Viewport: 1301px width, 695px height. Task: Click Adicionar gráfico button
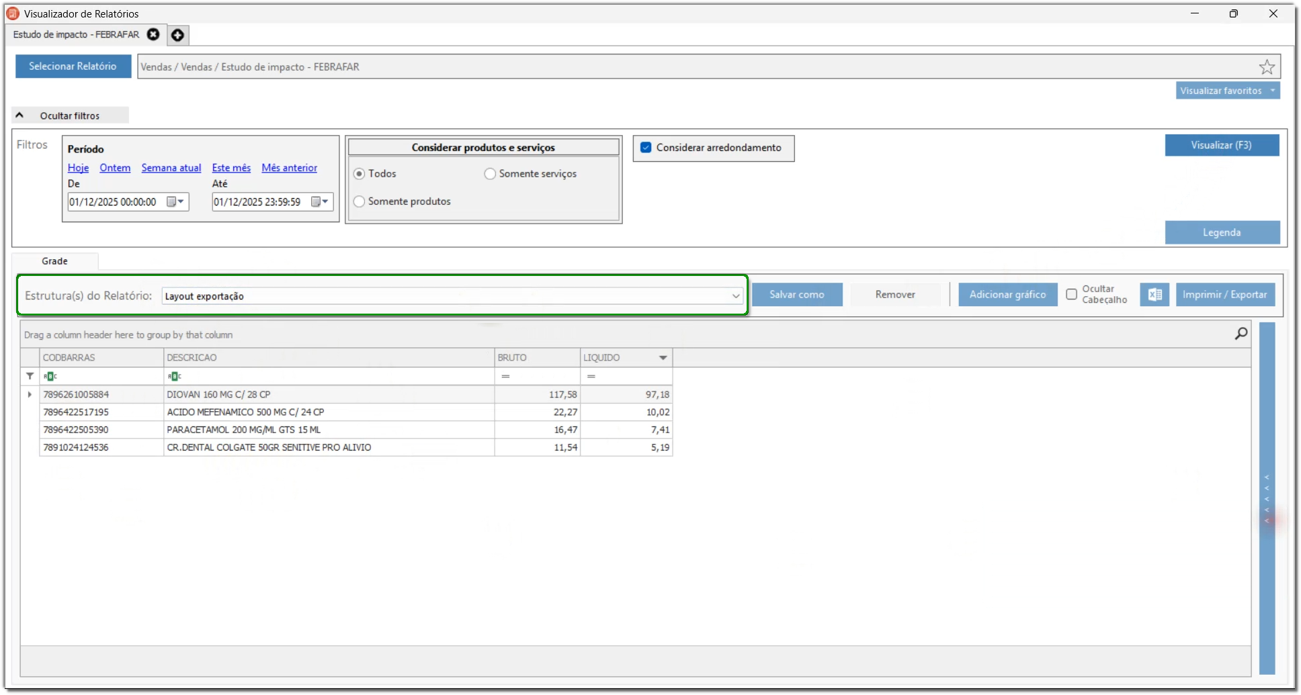click(x=1007, y=294)
